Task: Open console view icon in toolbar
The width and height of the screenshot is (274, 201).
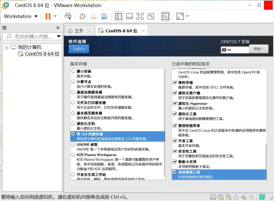Action: [165, 17]
